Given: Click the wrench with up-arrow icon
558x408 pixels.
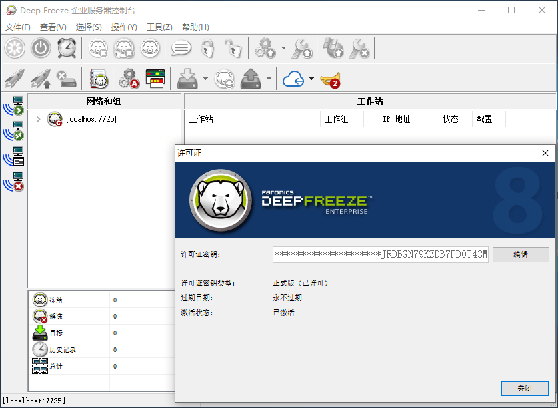Looking at the screenshot, I should tap(301, 49).
